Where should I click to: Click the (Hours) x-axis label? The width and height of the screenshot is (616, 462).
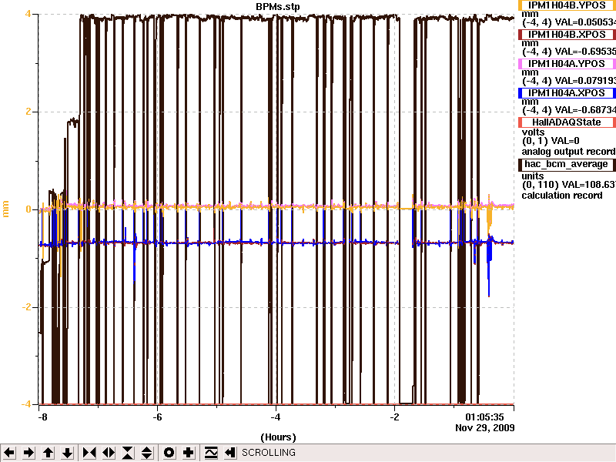click(278, 437)
